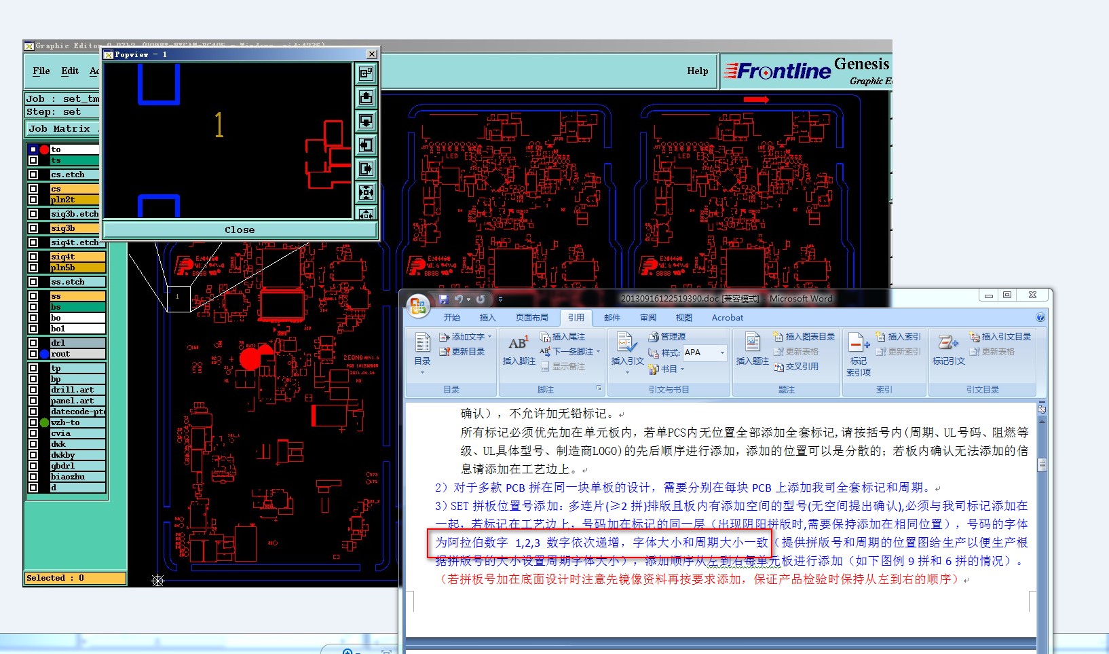Viewport: 1109px width, 654px height.
Task: Click the Word Office round button
Action: 417,304
